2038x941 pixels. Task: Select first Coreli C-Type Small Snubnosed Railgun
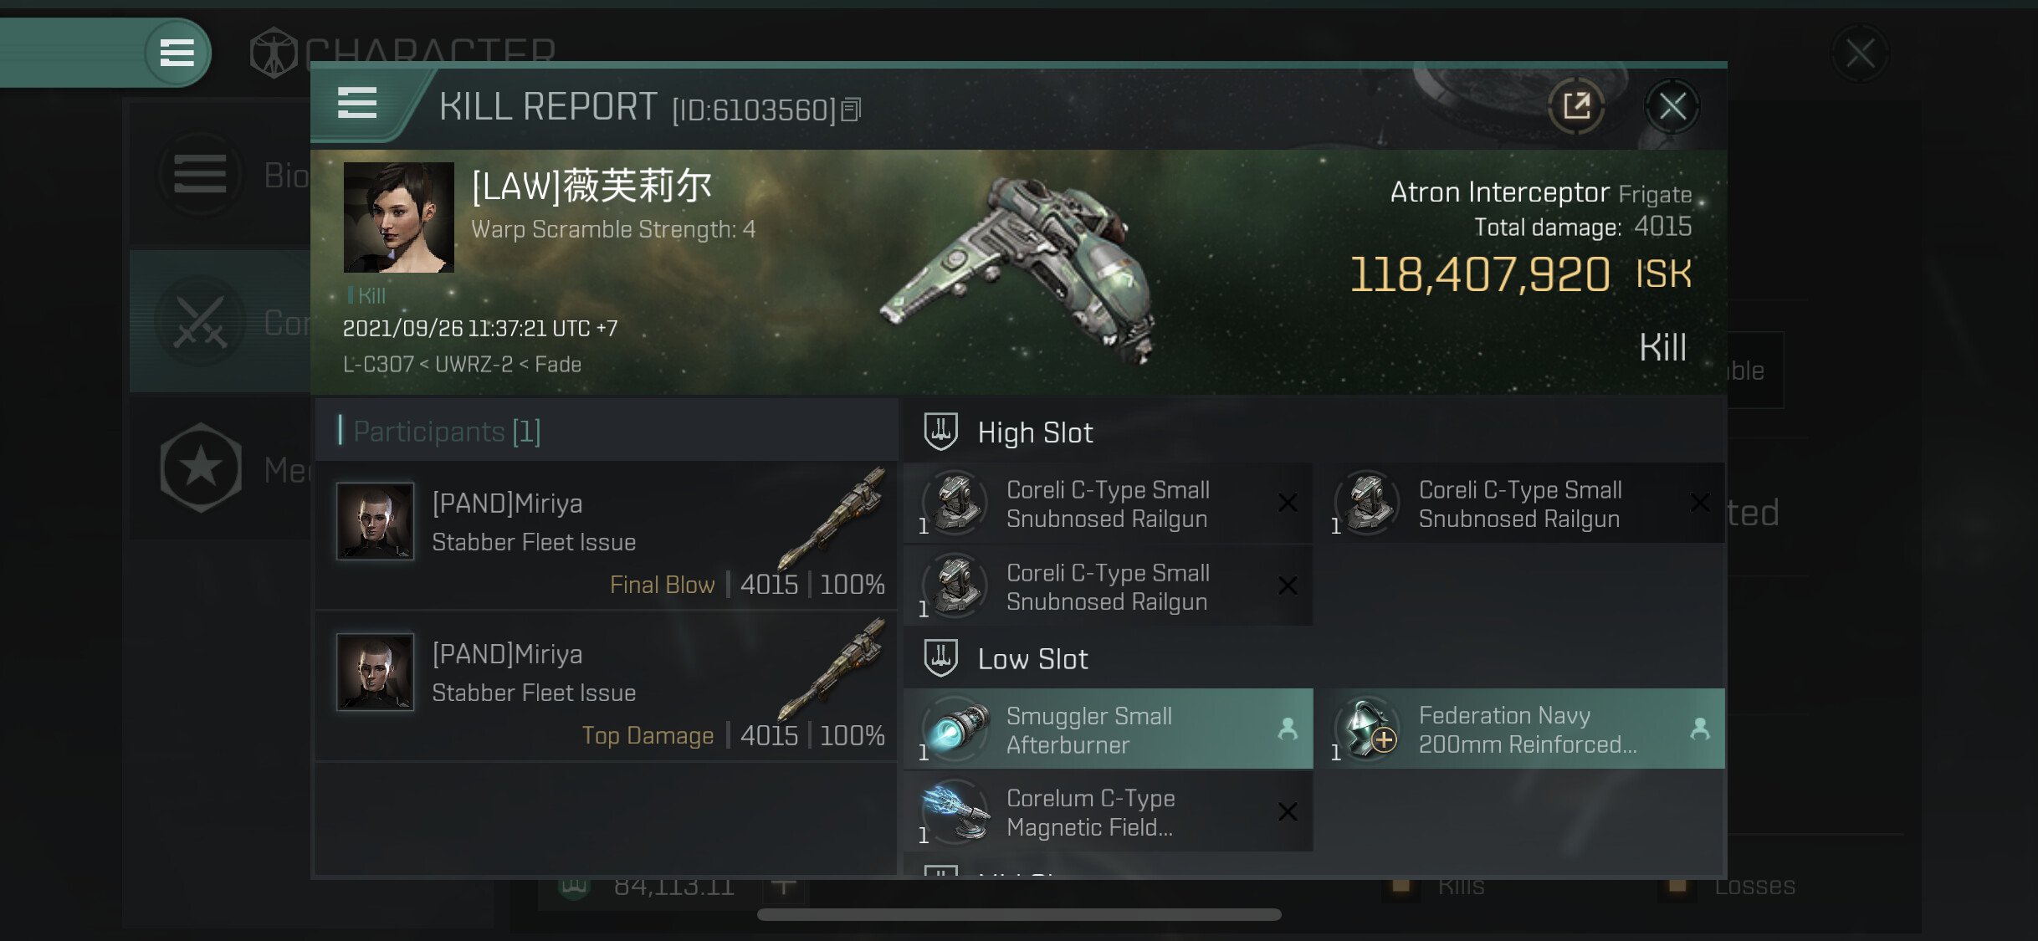pos(1108,504)
